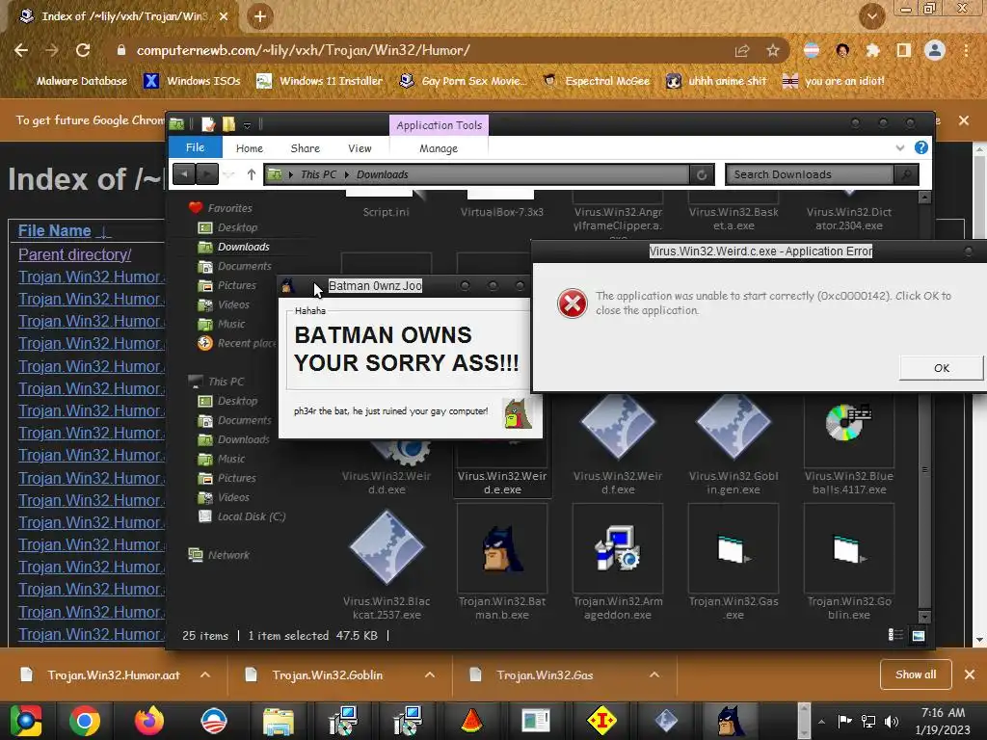The width and height of the screenshot is (987, 740).
Task: Select Documents under Favorites
Action: click(x=244, y=266)
